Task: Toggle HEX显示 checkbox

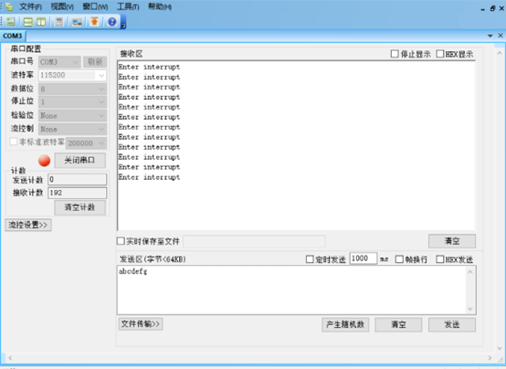Action: point(440,54)
